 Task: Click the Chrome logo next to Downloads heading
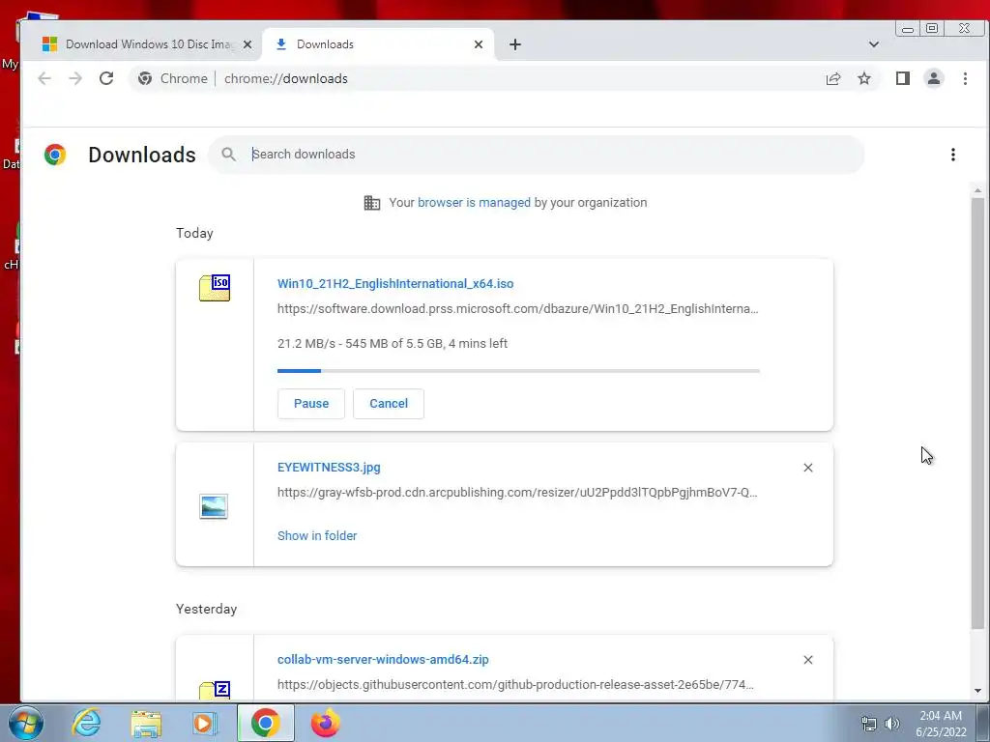(55, 155)
